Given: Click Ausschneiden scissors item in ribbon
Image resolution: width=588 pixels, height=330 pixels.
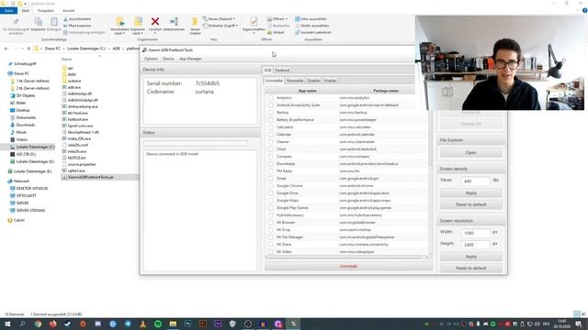Looking at the screenshot, I should [x=77, y=19].
